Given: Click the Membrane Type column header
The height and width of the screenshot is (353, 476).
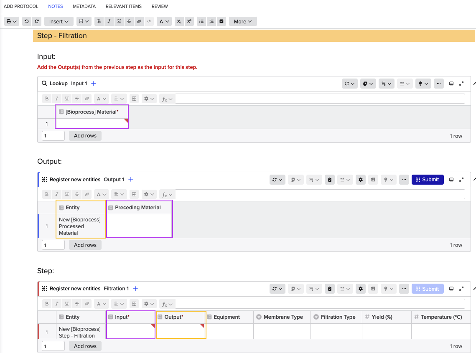Looking at the screenshot, I should [282, 317].
